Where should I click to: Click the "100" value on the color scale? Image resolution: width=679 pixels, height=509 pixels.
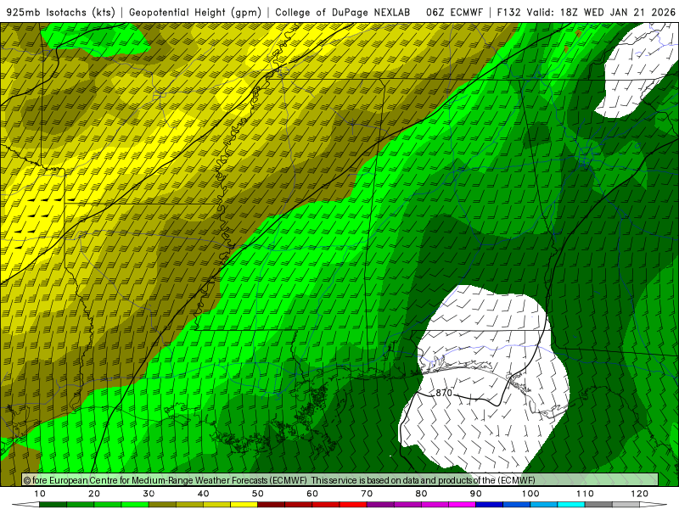(x=530, y=494)
